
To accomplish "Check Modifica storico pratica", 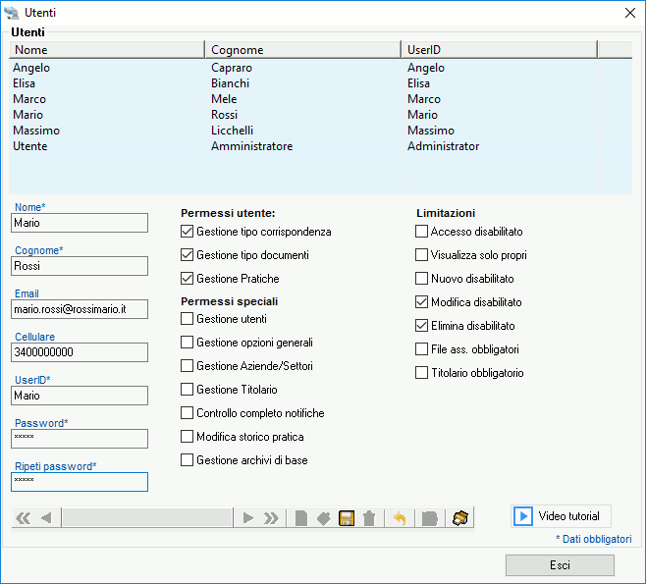I will click(x=188, y=436).
